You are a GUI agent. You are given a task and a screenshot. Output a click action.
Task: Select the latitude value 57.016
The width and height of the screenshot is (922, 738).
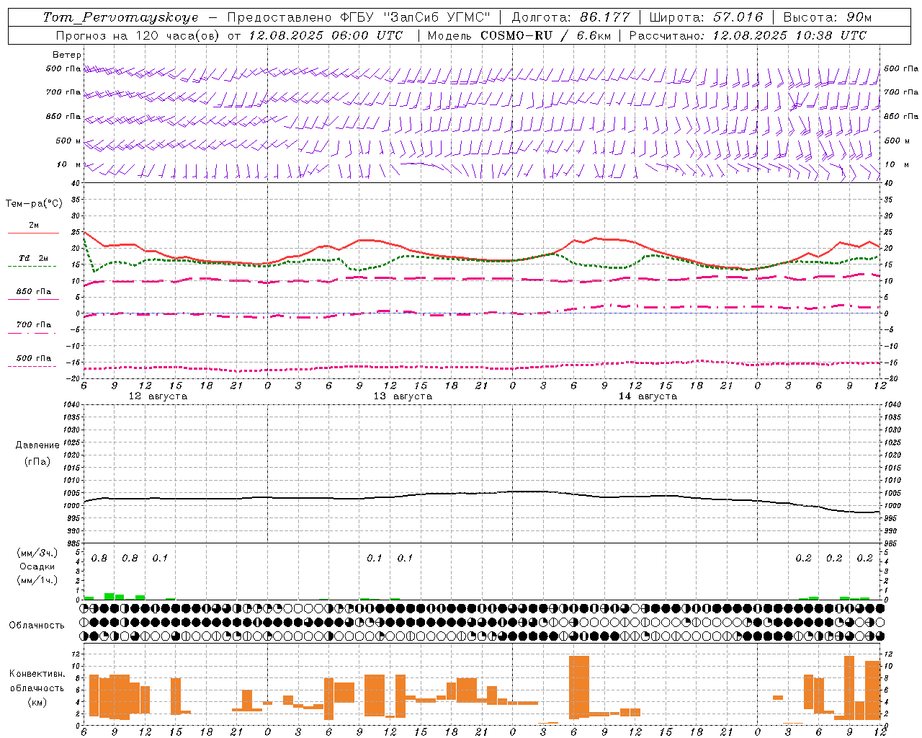738,17
